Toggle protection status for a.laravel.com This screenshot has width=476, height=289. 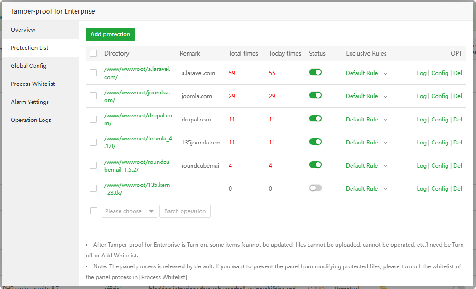315,72
